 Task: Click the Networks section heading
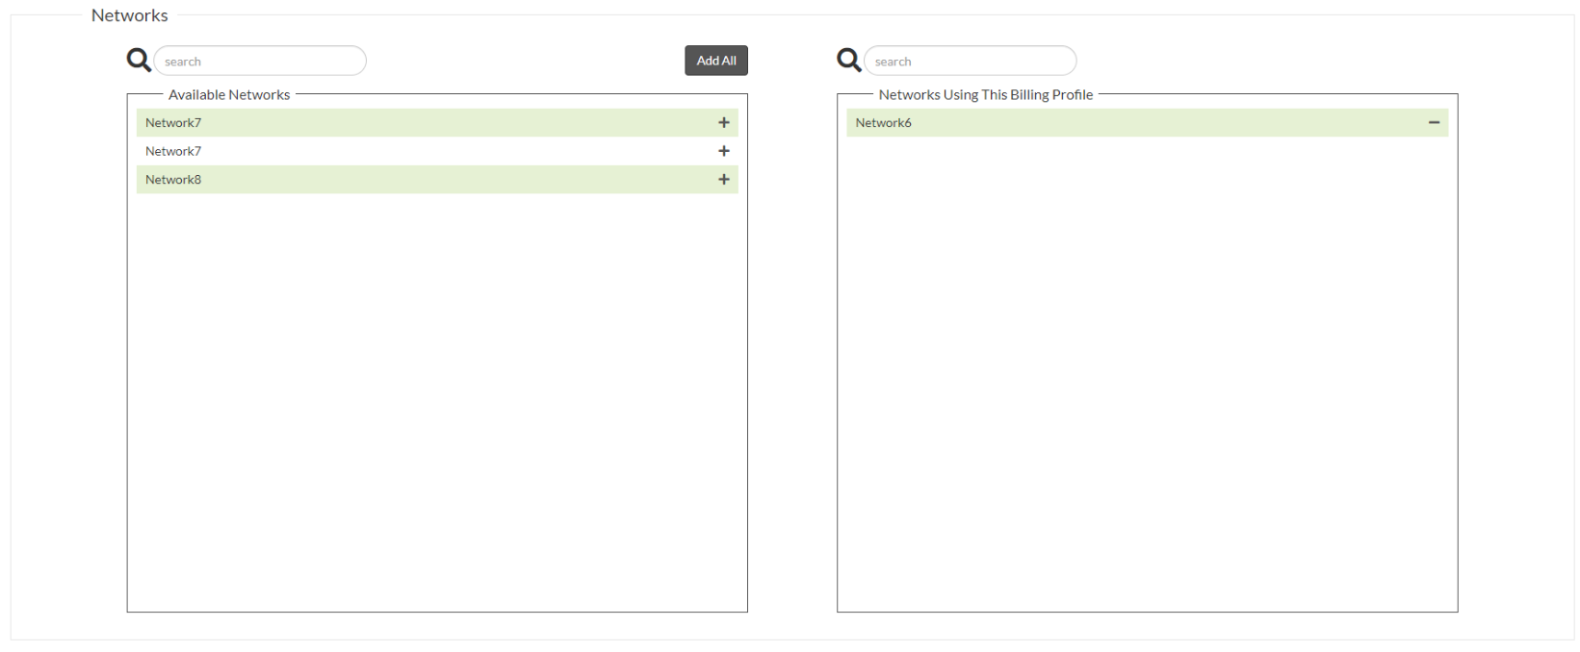[x=130, y=15]
